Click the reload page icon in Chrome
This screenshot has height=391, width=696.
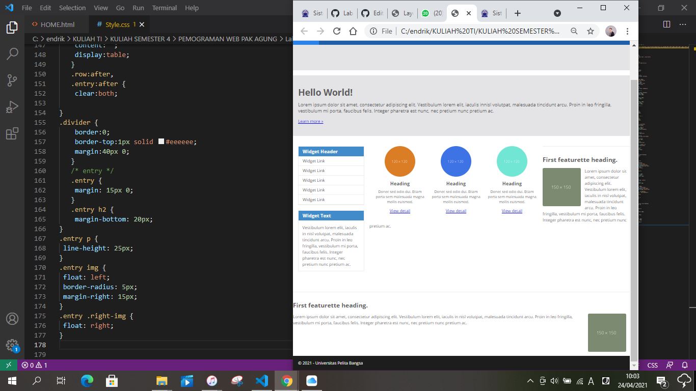pos(336,31)
